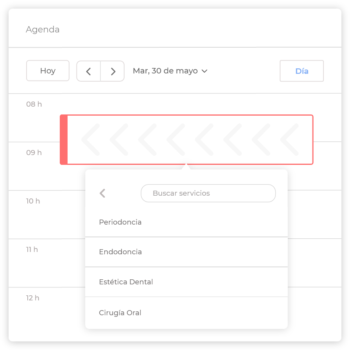Open the 'Mar, 30 de mayo' date picker
The height and width of the screenshot is (350, 350).
pyautogui.click(x=165, y=71)
